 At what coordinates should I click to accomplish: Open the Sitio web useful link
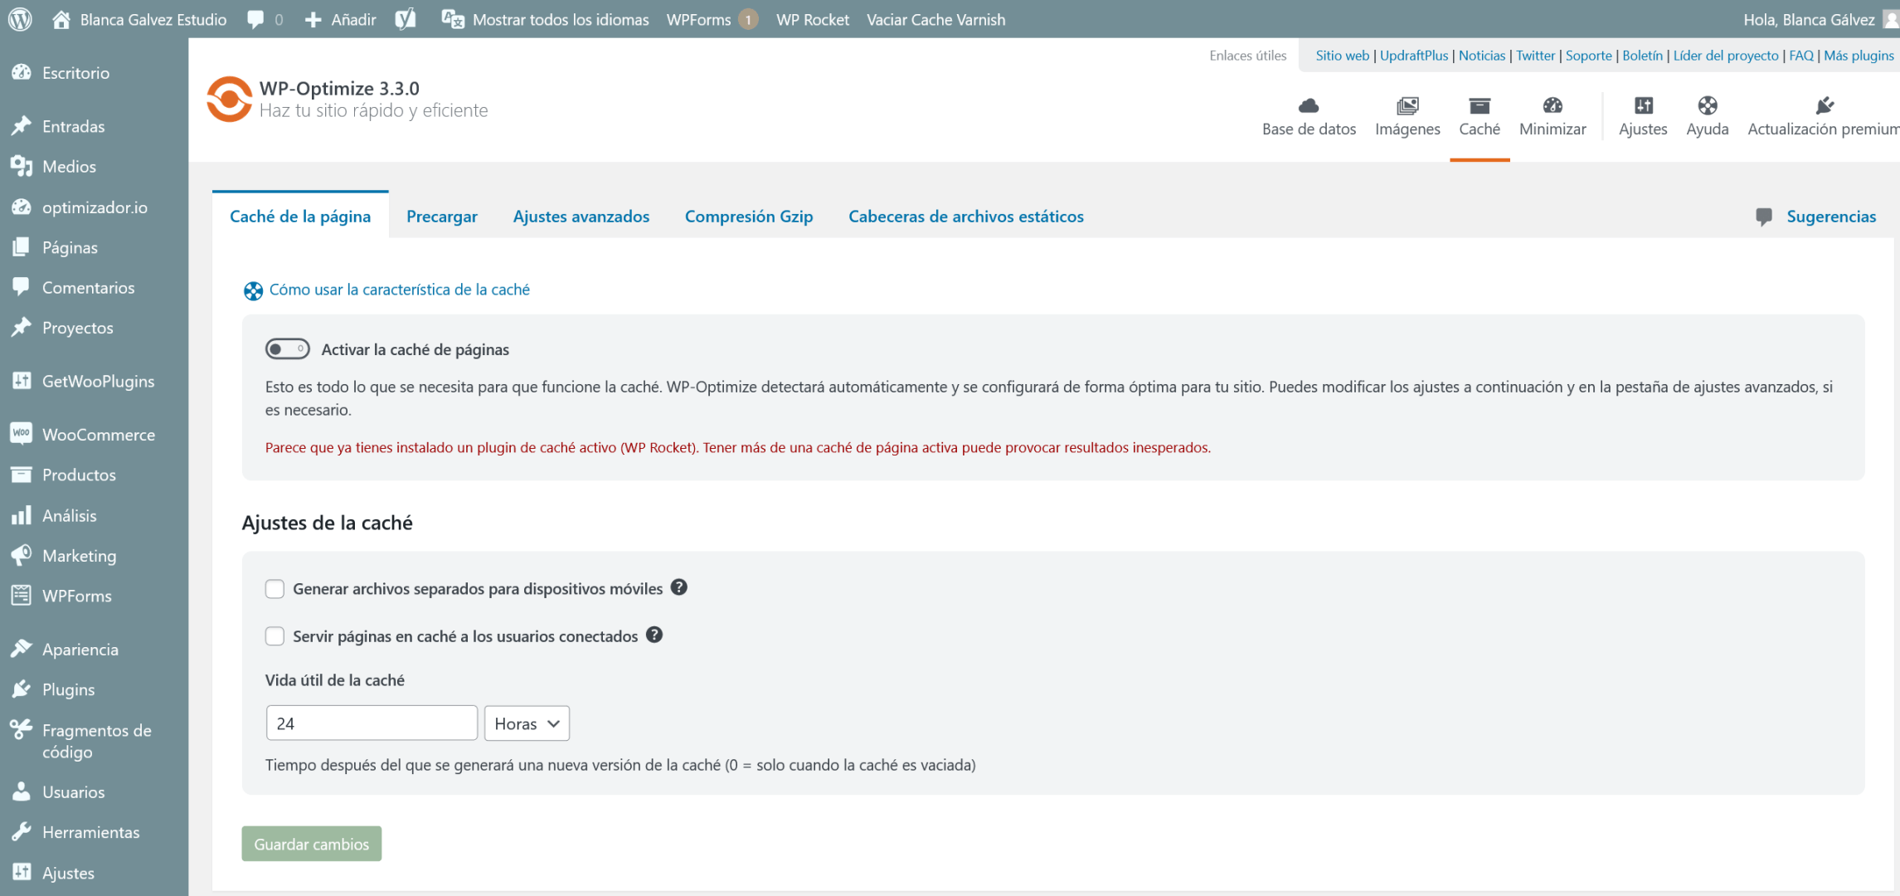coord(1342,56)
